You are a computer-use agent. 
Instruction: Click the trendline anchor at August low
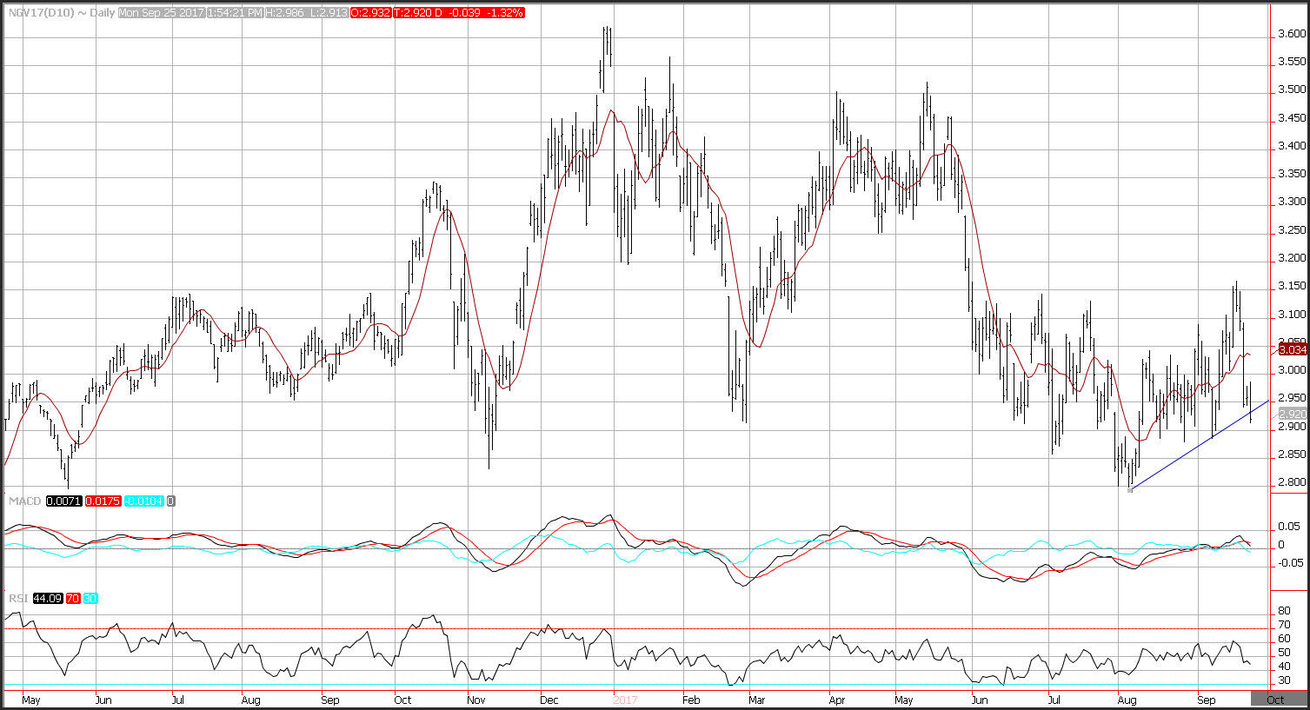1129,491
